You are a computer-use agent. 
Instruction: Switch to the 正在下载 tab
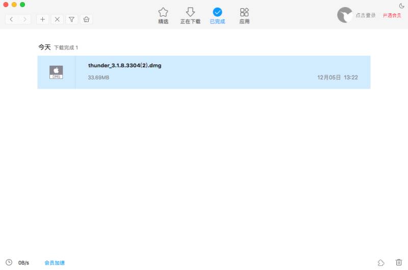click(x=190, y=16)
